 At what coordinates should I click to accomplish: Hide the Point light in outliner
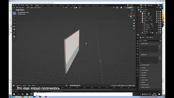pos(159,29)
